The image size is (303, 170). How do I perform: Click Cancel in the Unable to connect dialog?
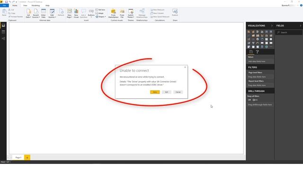pos(178,92)
